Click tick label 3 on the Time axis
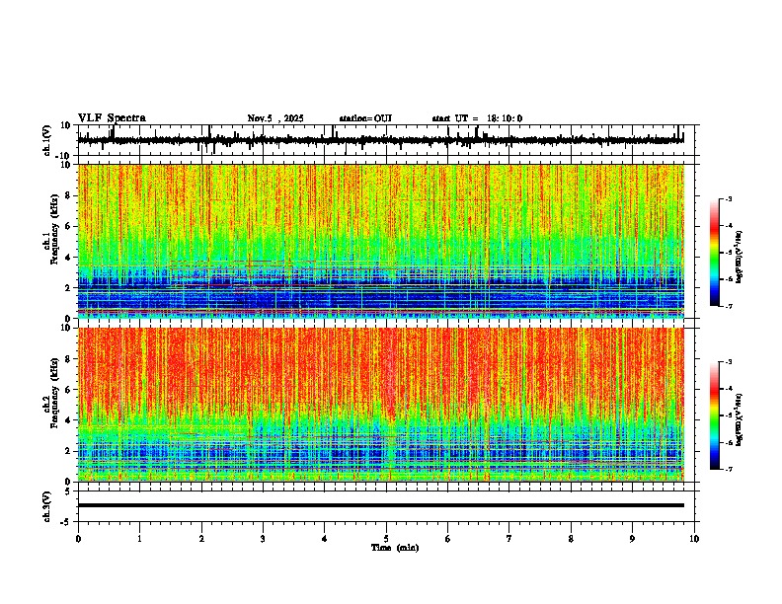 point(263,539)
